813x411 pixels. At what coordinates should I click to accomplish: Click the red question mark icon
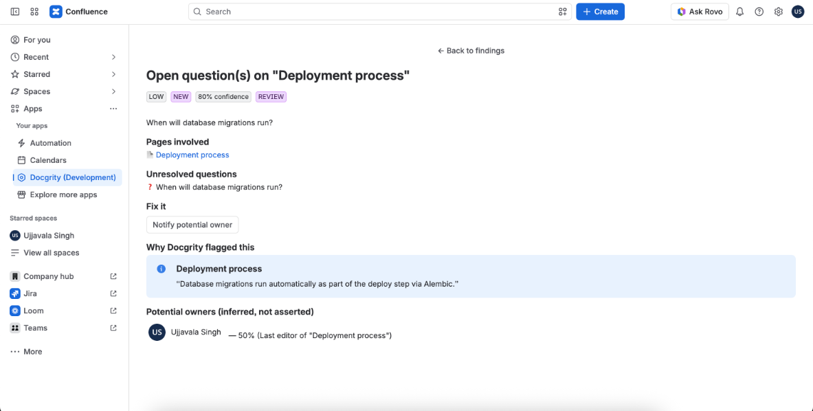[150, 187]
